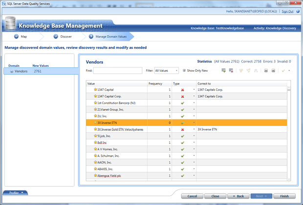The image size is (303, 205).
Task: Click the Add new domain value icon
Action: coord(223,70)
